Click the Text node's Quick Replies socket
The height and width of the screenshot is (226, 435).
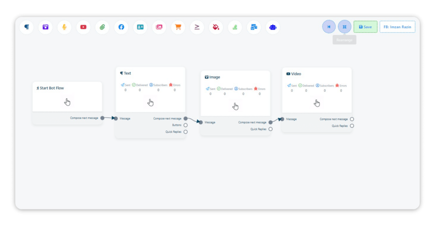(x=186, y=132)
